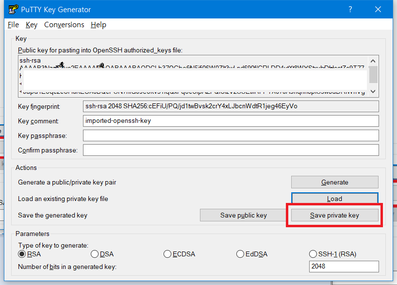Click the Generate button
This screenshot has height=285, width=397.
335,182
